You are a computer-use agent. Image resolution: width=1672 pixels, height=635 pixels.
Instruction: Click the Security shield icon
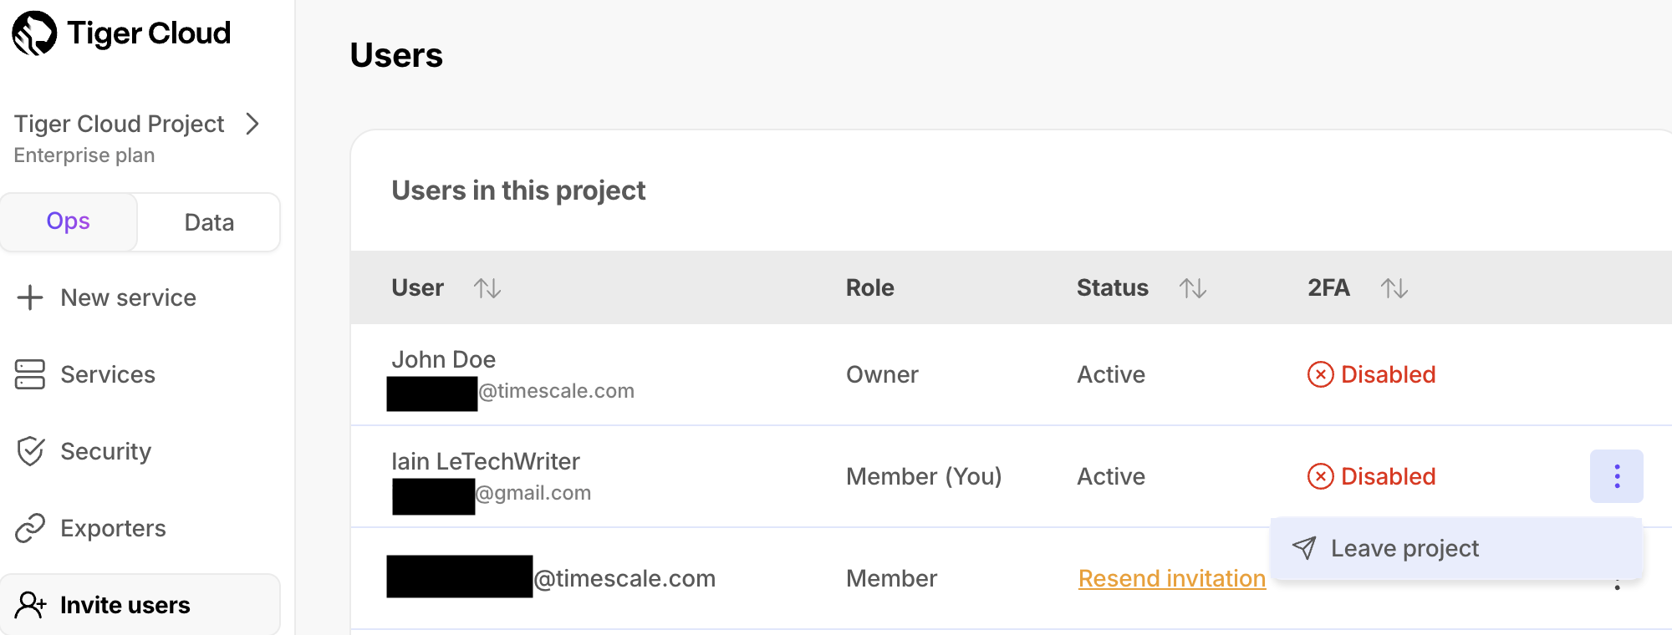30,451
